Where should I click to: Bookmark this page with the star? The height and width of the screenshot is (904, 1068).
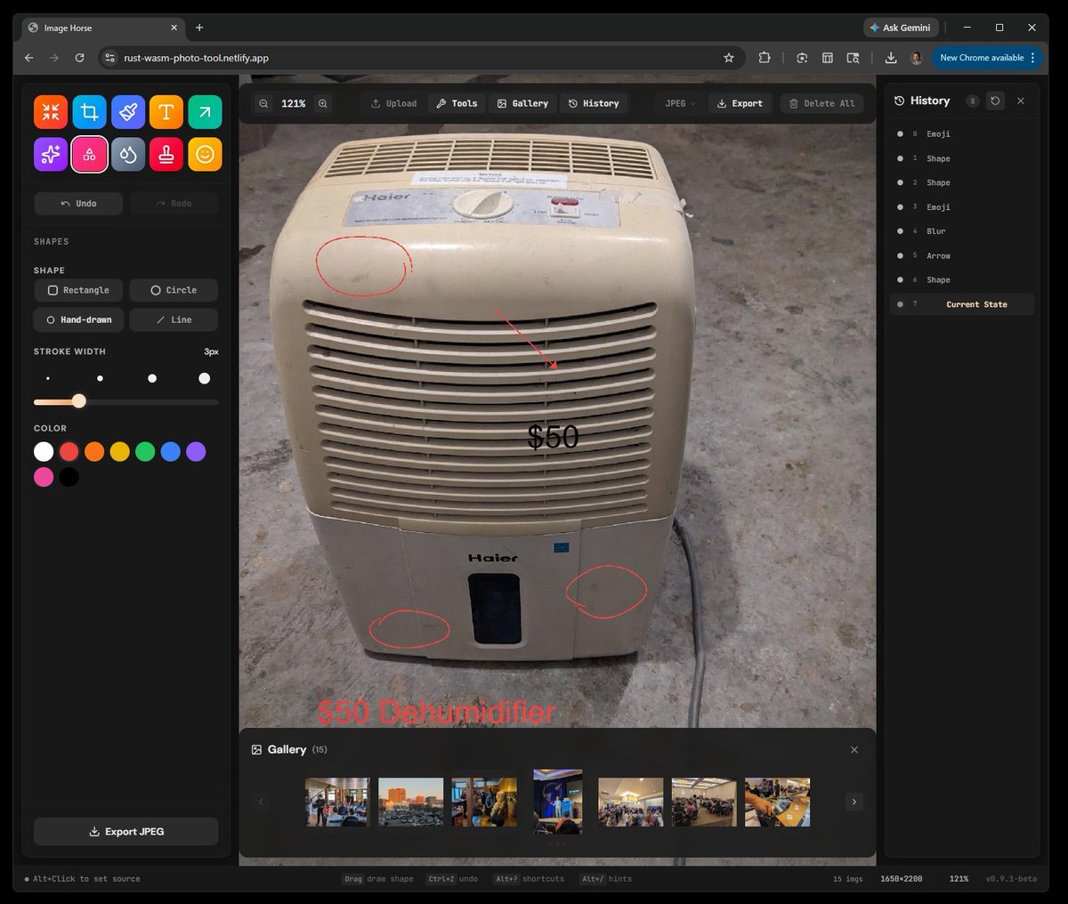(x=729, y=58)
